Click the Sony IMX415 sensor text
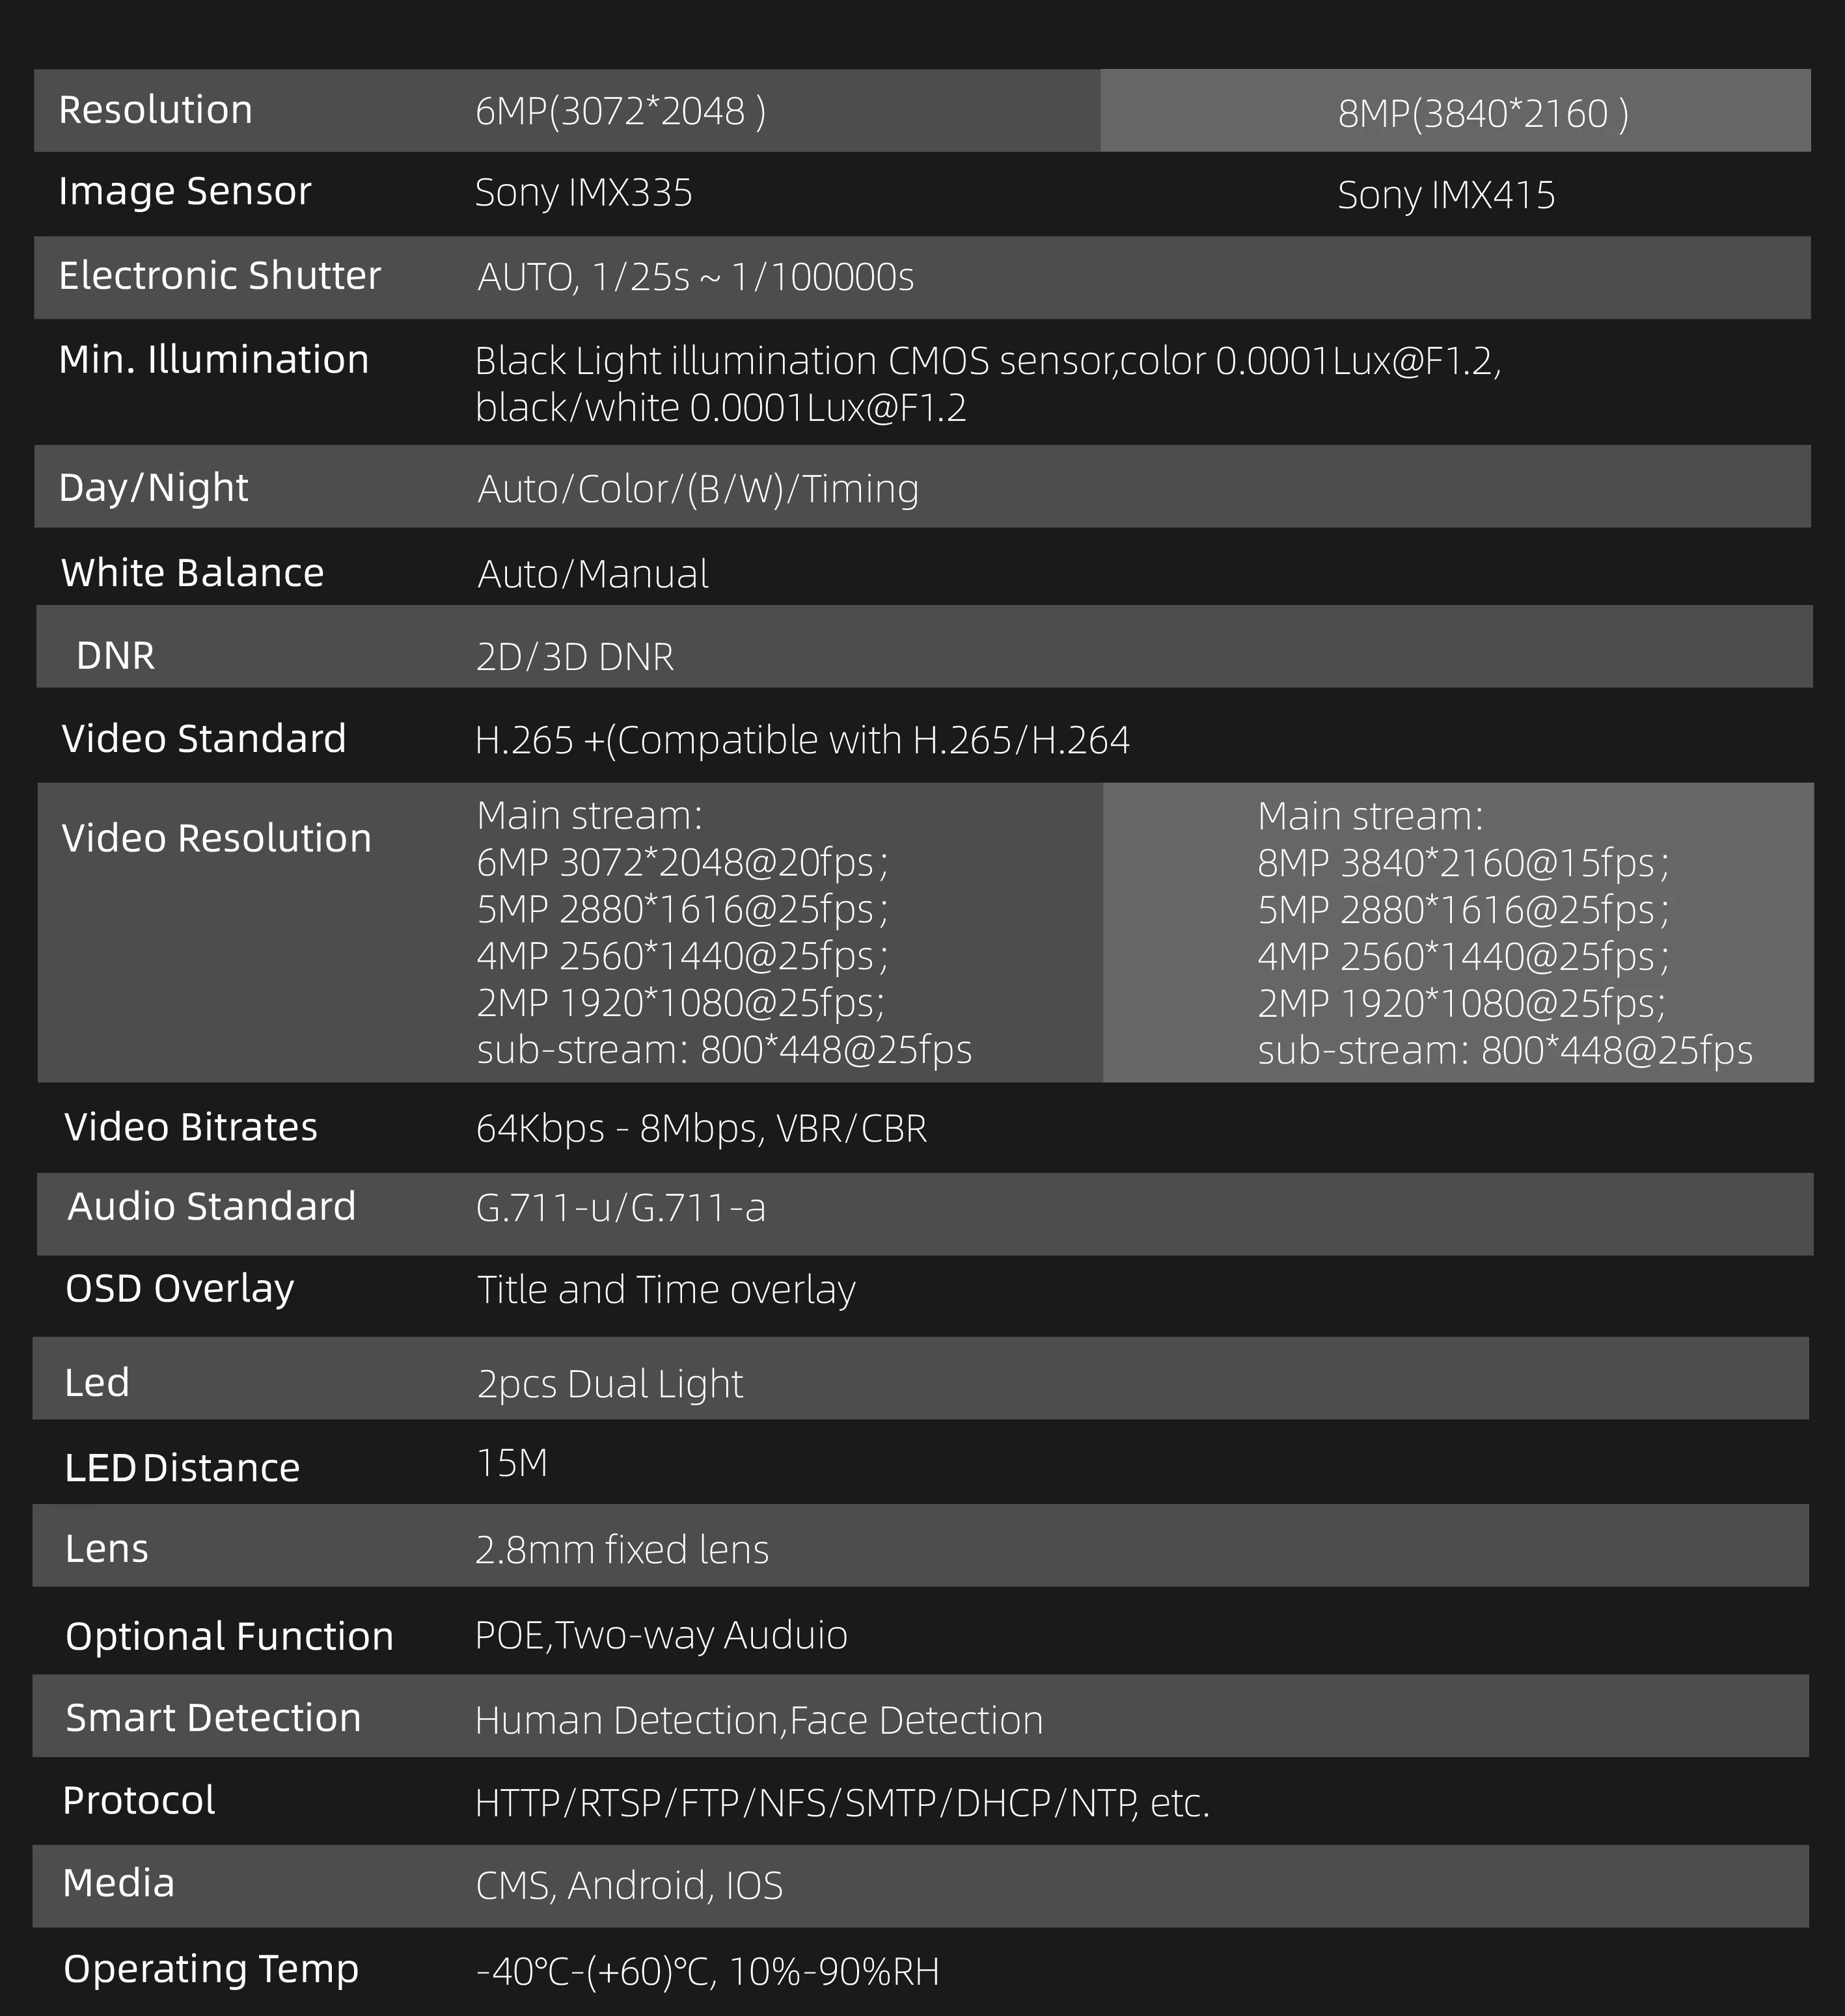Viewport: 1845px width, 2016px height. pos(1446,195)
